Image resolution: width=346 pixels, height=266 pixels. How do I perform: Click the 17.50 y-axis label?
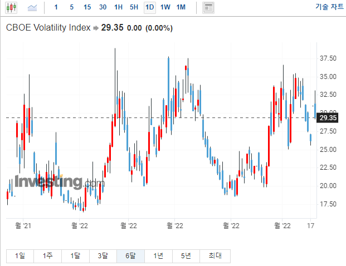point(328,204)
